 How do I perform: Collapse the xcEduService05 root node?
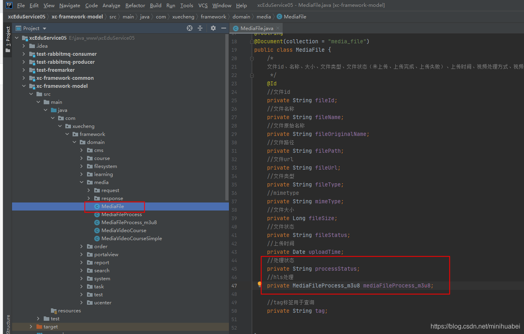tap(17, 38)
